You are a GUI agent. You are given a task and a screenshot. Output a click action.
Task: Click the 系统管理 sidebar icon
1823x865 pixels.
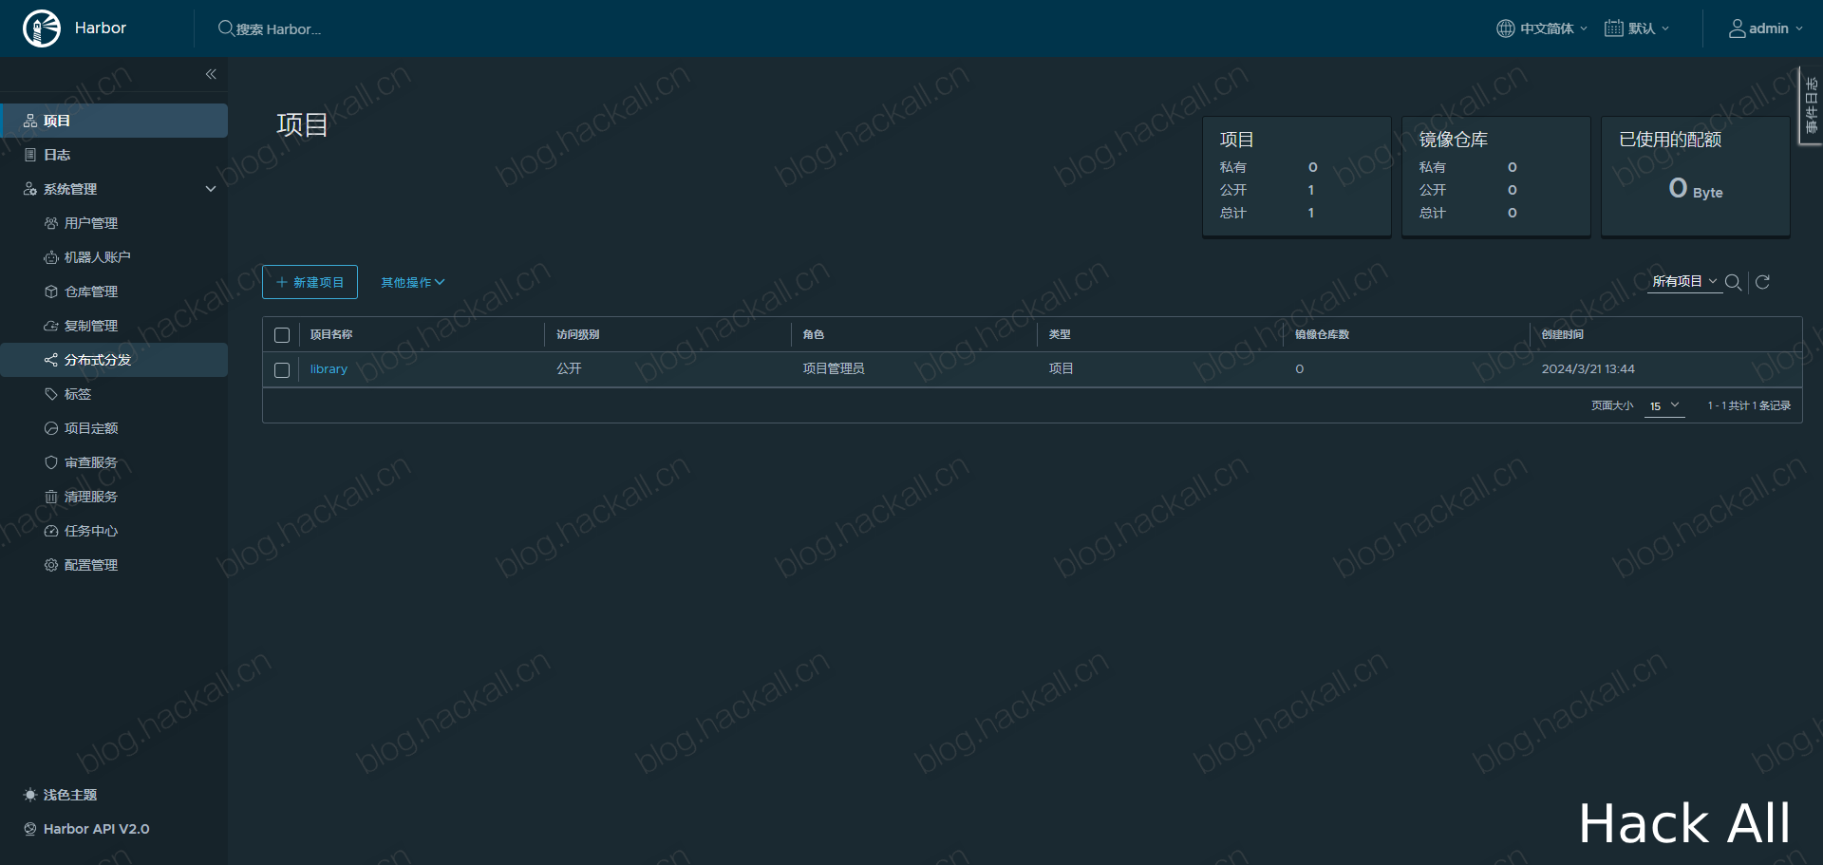30,189
